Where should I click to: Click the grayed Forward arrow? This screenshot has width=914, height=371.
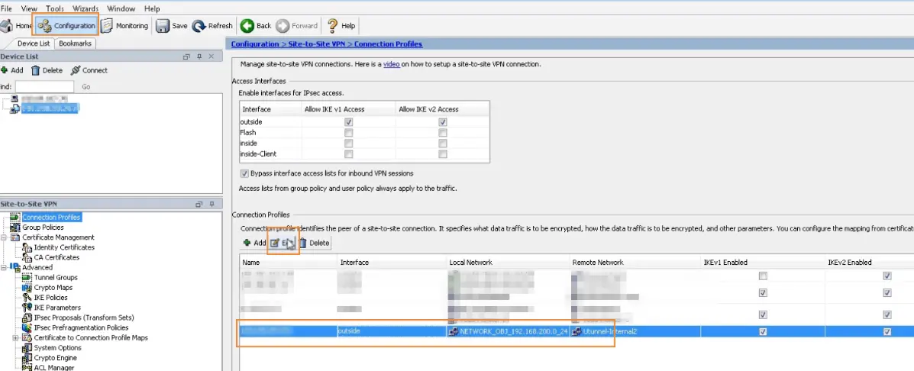point(297,26)
